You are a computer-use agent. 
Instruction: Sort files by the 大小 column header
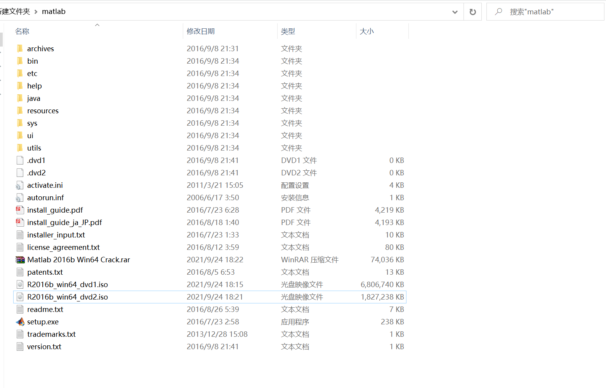click(x=367, y=31)
